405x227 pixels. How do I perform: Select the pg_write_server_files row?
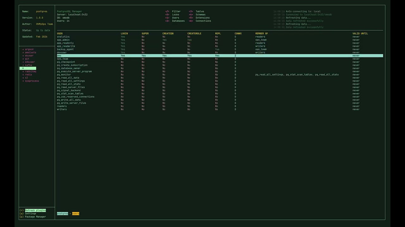pos(220,103)
